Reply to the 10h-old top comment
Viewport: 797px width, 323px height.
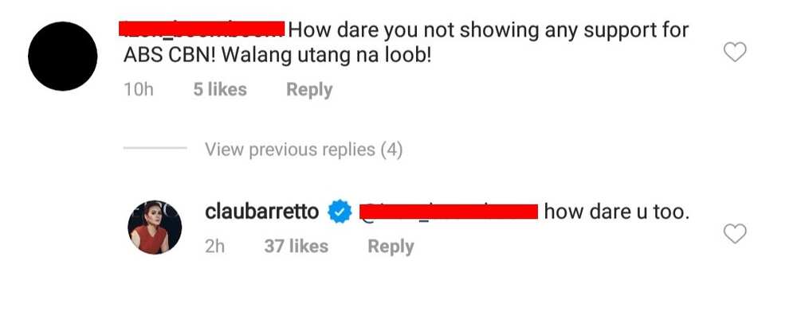tap(309, 90)
